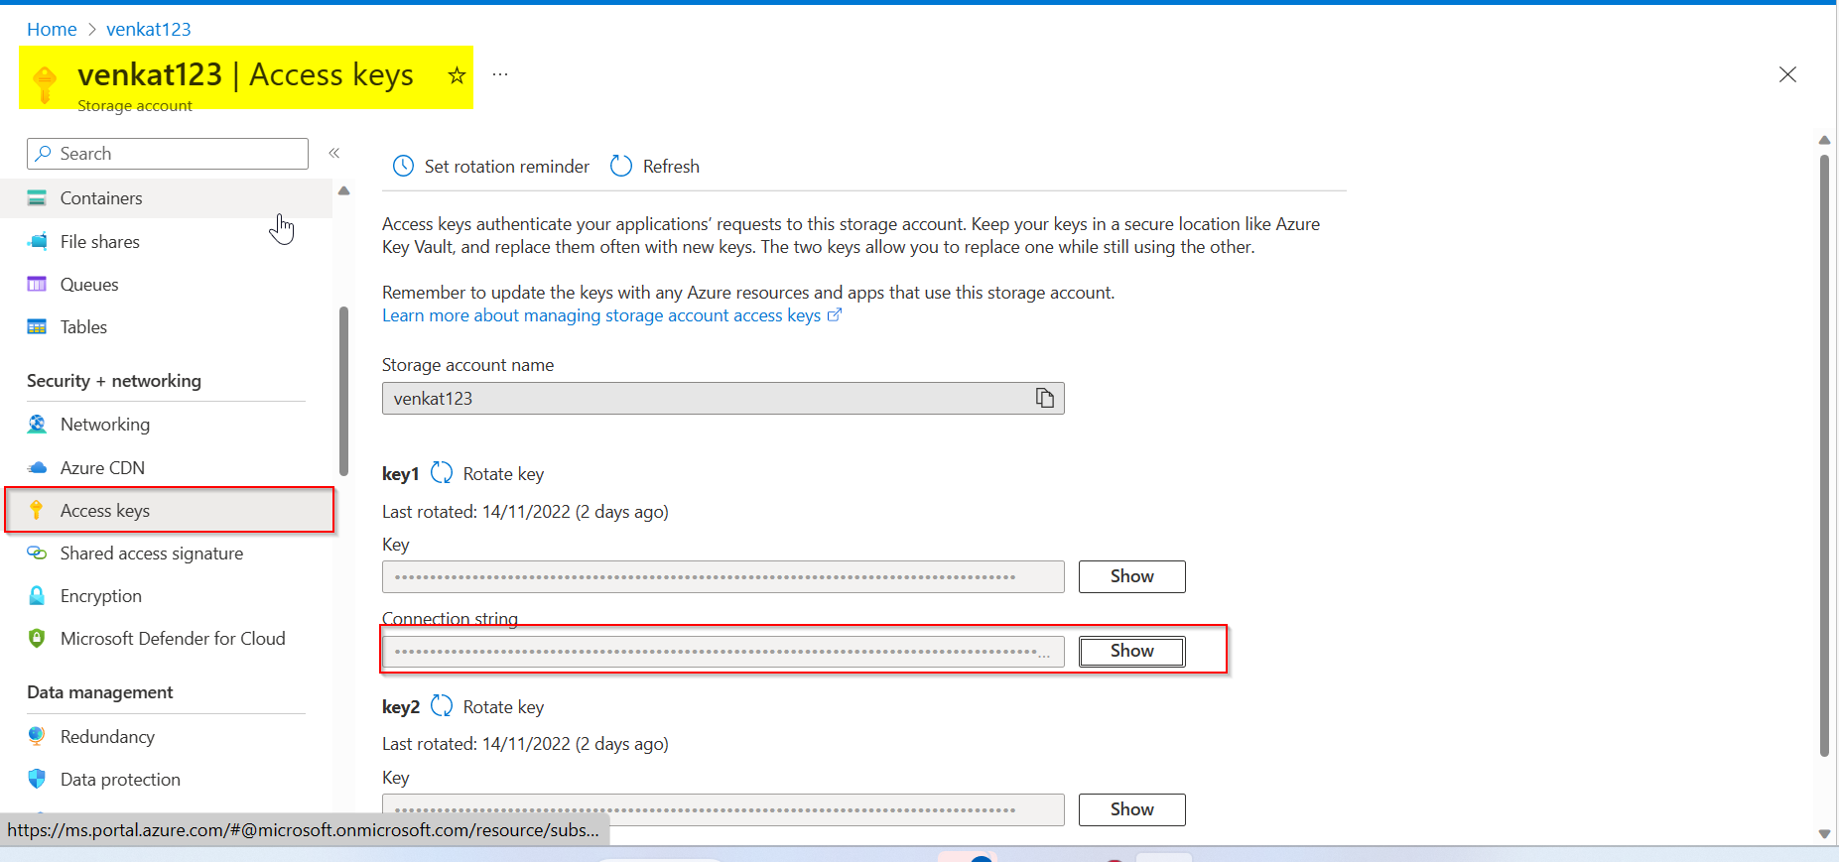
Task: Favorite this page with the star icon
Action: coord(457,75)
